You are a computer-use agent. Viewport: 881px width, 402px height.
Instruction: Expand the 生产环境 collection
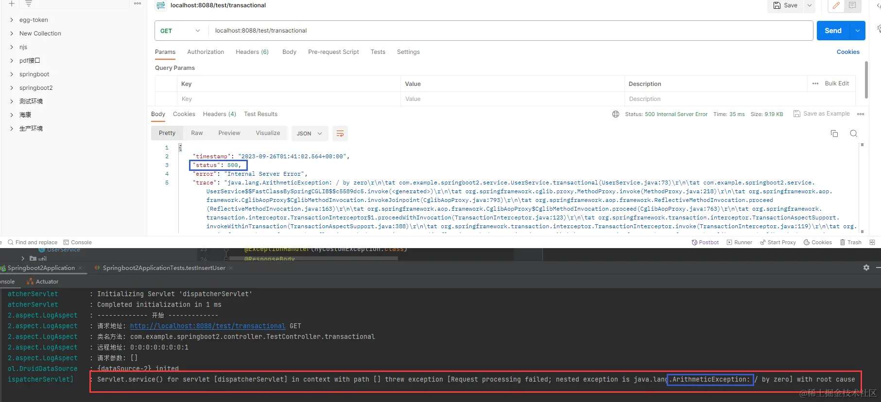pos(12,129)
